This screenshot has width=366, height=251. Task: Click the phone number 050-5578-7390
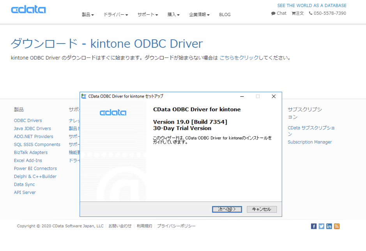point(327,13)
